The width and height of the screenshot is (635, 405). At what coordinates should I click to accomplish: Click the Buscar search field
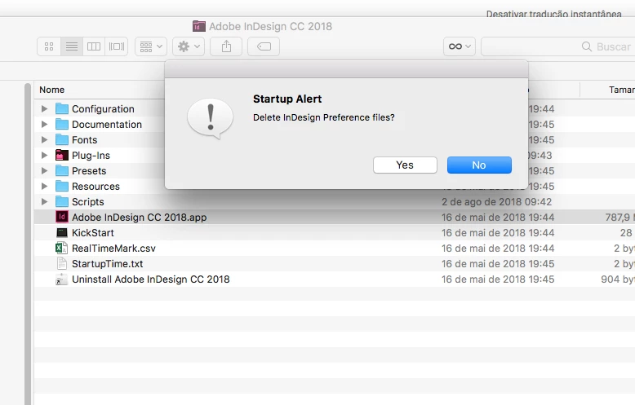557,46
